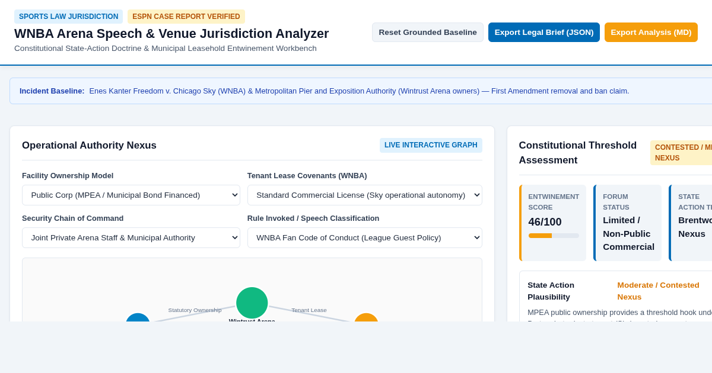712x373 pixels.
Task: Click the Tenant Lease edge label
Action: (x=309, y=310)
